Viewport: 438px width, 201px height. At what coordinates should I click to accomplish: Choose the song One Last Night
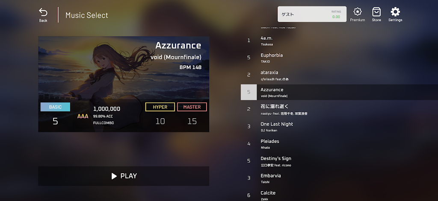click(x=339, y=127)
